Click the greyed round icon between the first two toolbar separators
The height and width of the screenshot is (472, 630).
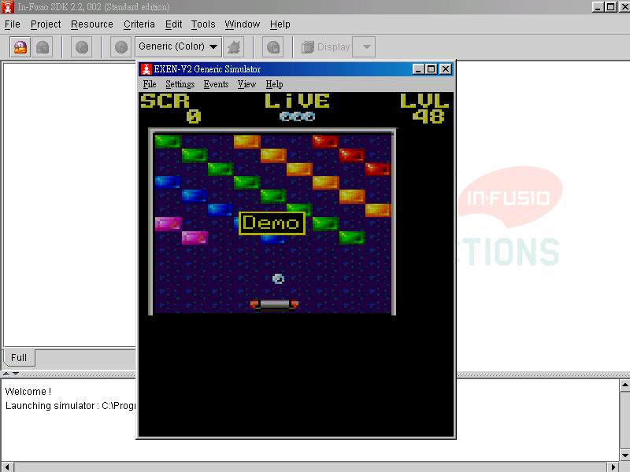click(x=82, y=47)
